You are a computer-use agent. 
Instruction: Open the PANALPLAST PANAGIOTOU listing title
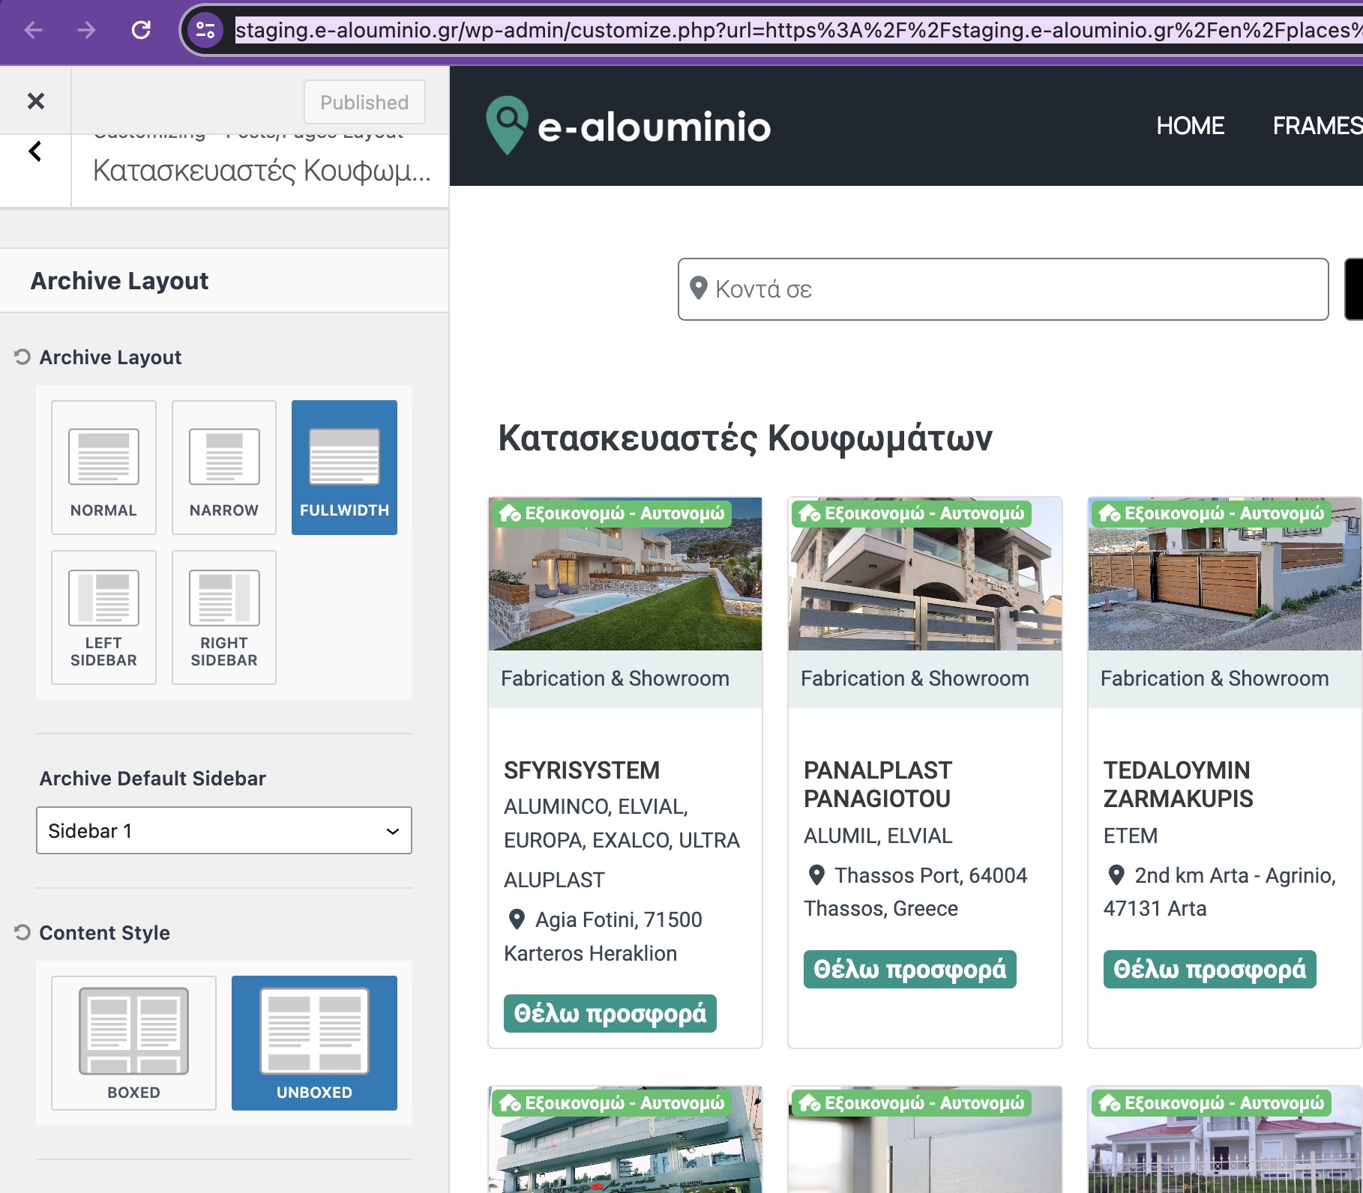(878, 785)
